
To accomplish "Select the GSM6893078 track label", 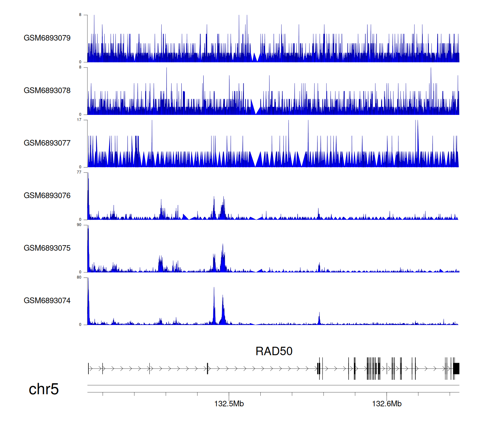I will (47, 91).
